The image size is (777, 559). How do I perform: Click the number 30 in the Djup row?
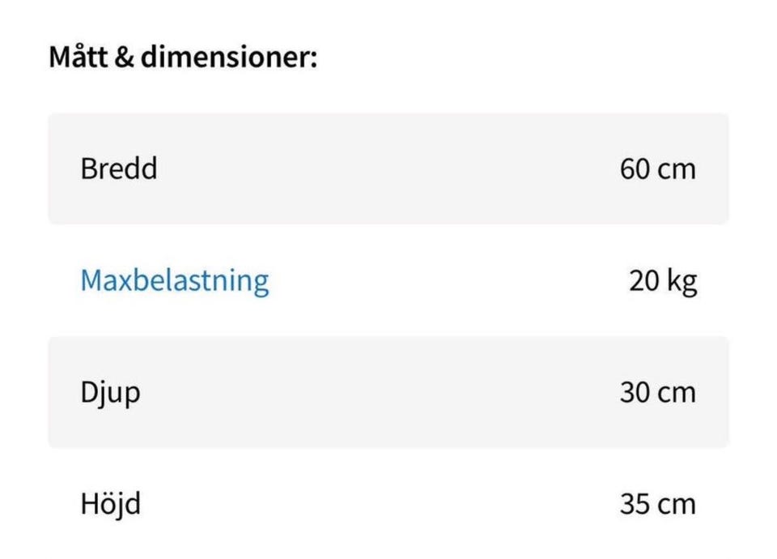tap(636, 393)
